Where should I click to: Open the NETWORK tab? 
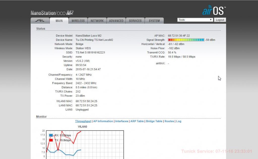97,21
